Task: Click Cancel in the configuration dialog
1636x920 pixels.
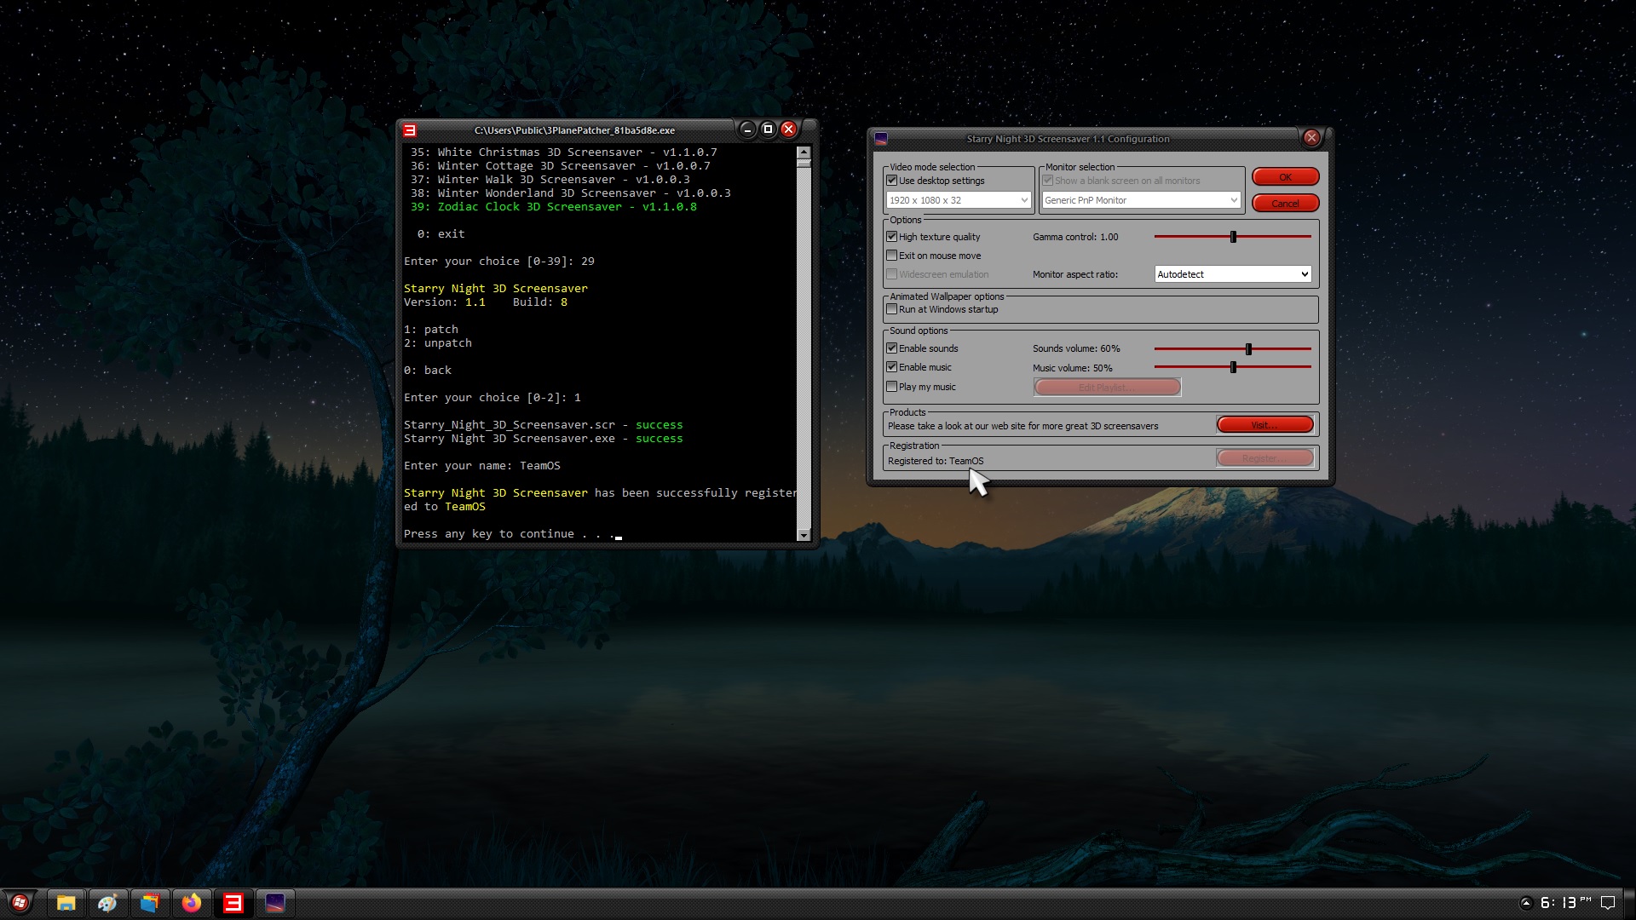Action: pos(1285,204)
